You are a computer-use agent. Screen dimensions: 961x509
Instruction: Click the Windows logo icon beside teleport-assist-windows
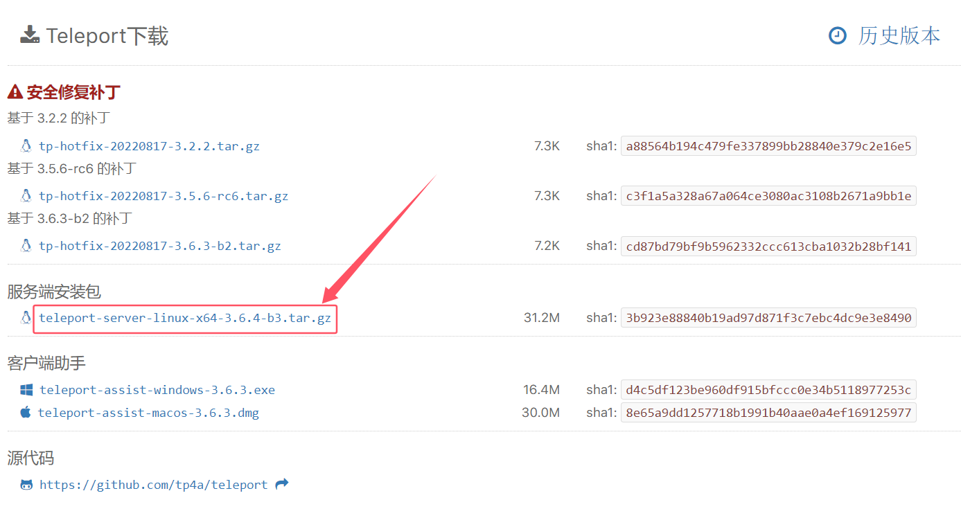coord(26,389)
